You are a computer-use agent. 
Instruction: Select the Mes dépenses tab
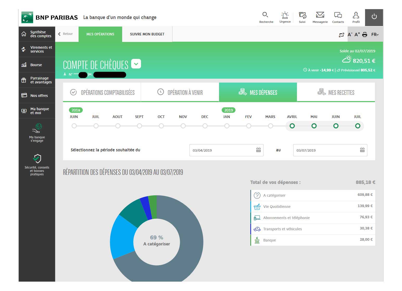point(258,92)
